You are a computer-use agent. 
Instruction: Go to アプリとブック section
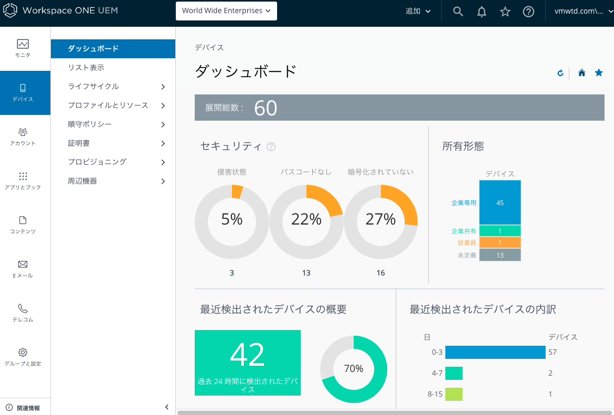click(x=23, y=180)
